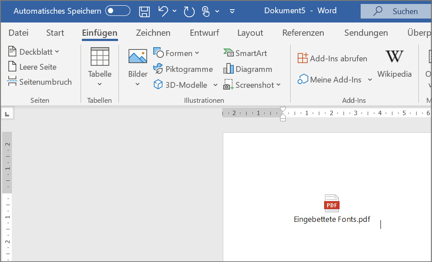Click the Wiederholen (redo) icon
The image size is (432, 262).
pyautogui.click(x=189, y=11)
